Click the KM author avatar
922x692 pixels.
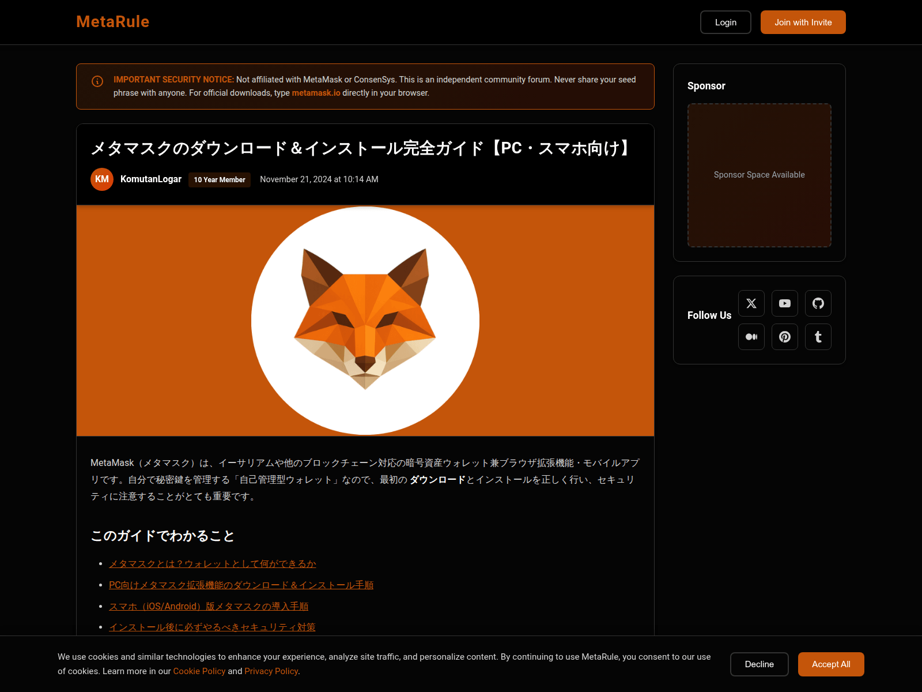102,179
